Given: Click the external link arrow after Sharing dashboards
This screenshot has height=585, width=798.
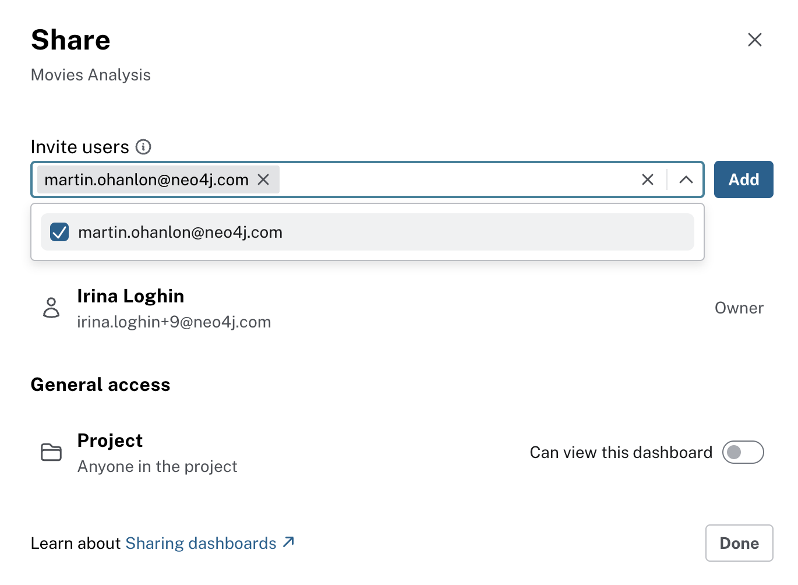Looking at the screenshot, I should click(x=288, y=542).
